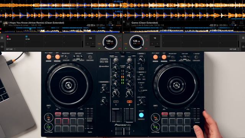
Task: Click the right jog wheel center
Action: point(176,85)
